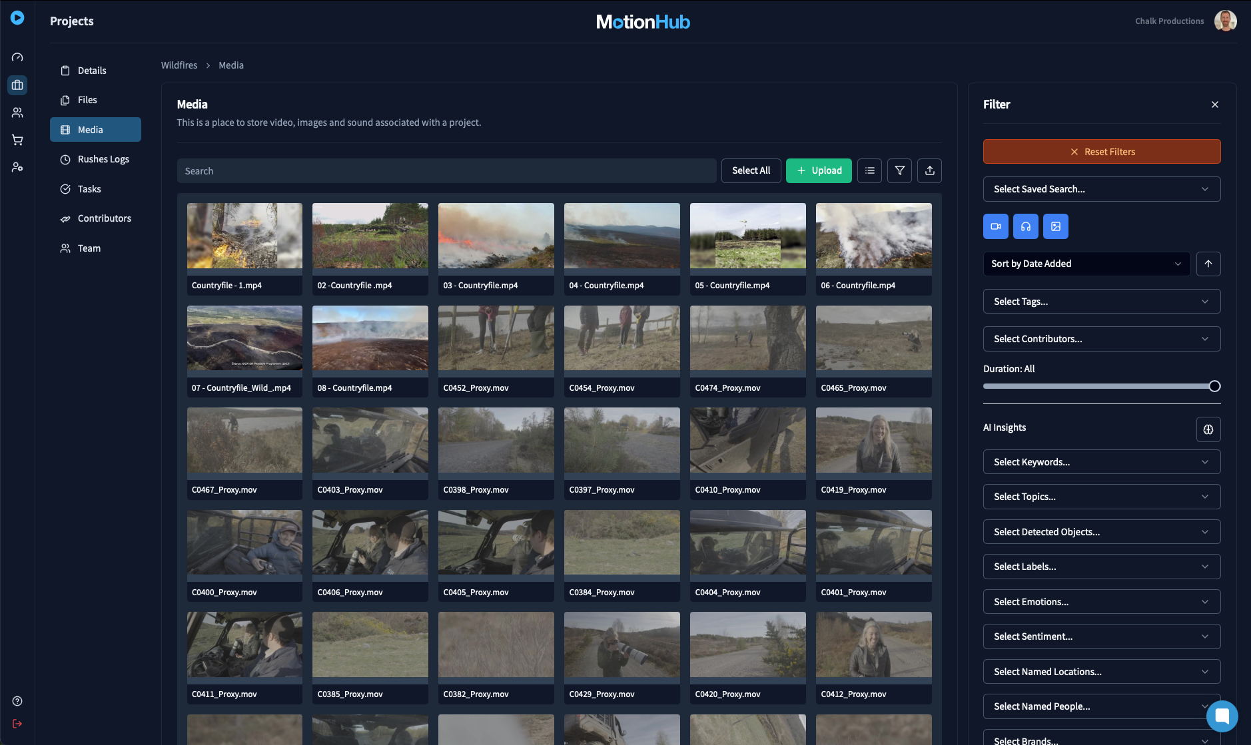Open the user settings icon in sidebar
The height and width of the screenshot is (745, 1251).
coord(17,167)
